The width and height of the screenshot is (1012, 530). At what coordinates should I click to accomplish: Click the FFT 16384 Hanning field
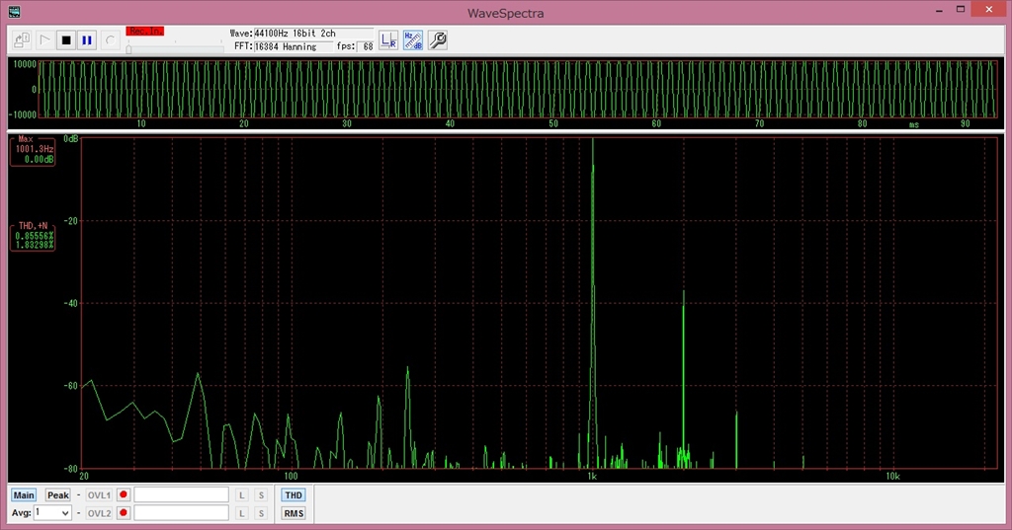pyautogui.click(x=293, y=46)
